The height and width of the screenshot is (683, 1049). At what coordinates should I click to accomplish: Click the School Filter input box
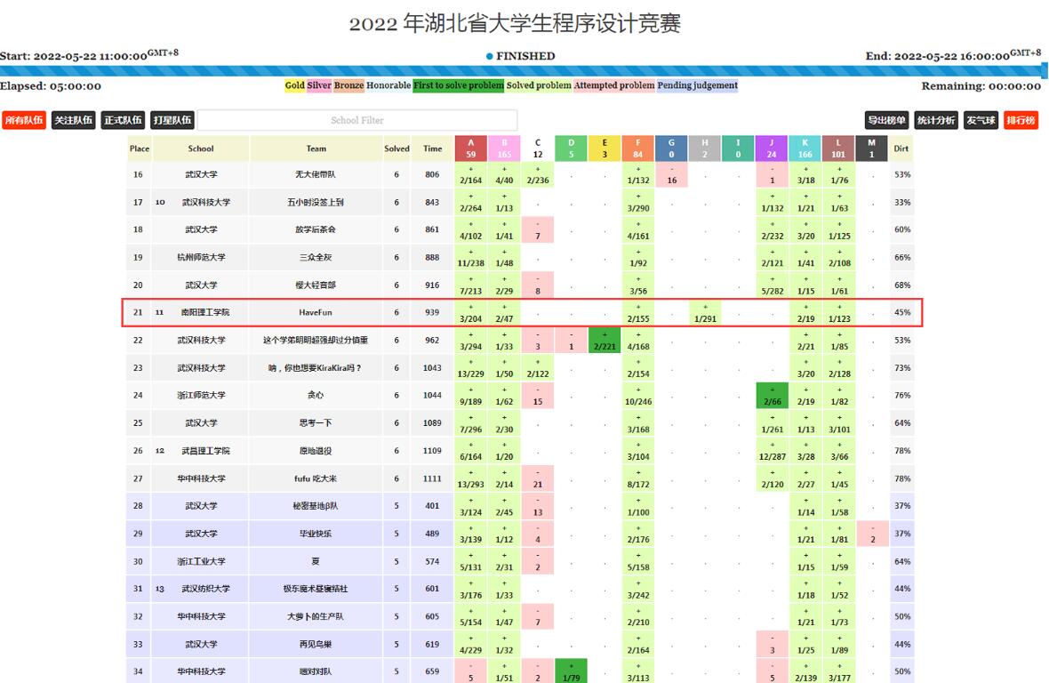coord(356,120)
